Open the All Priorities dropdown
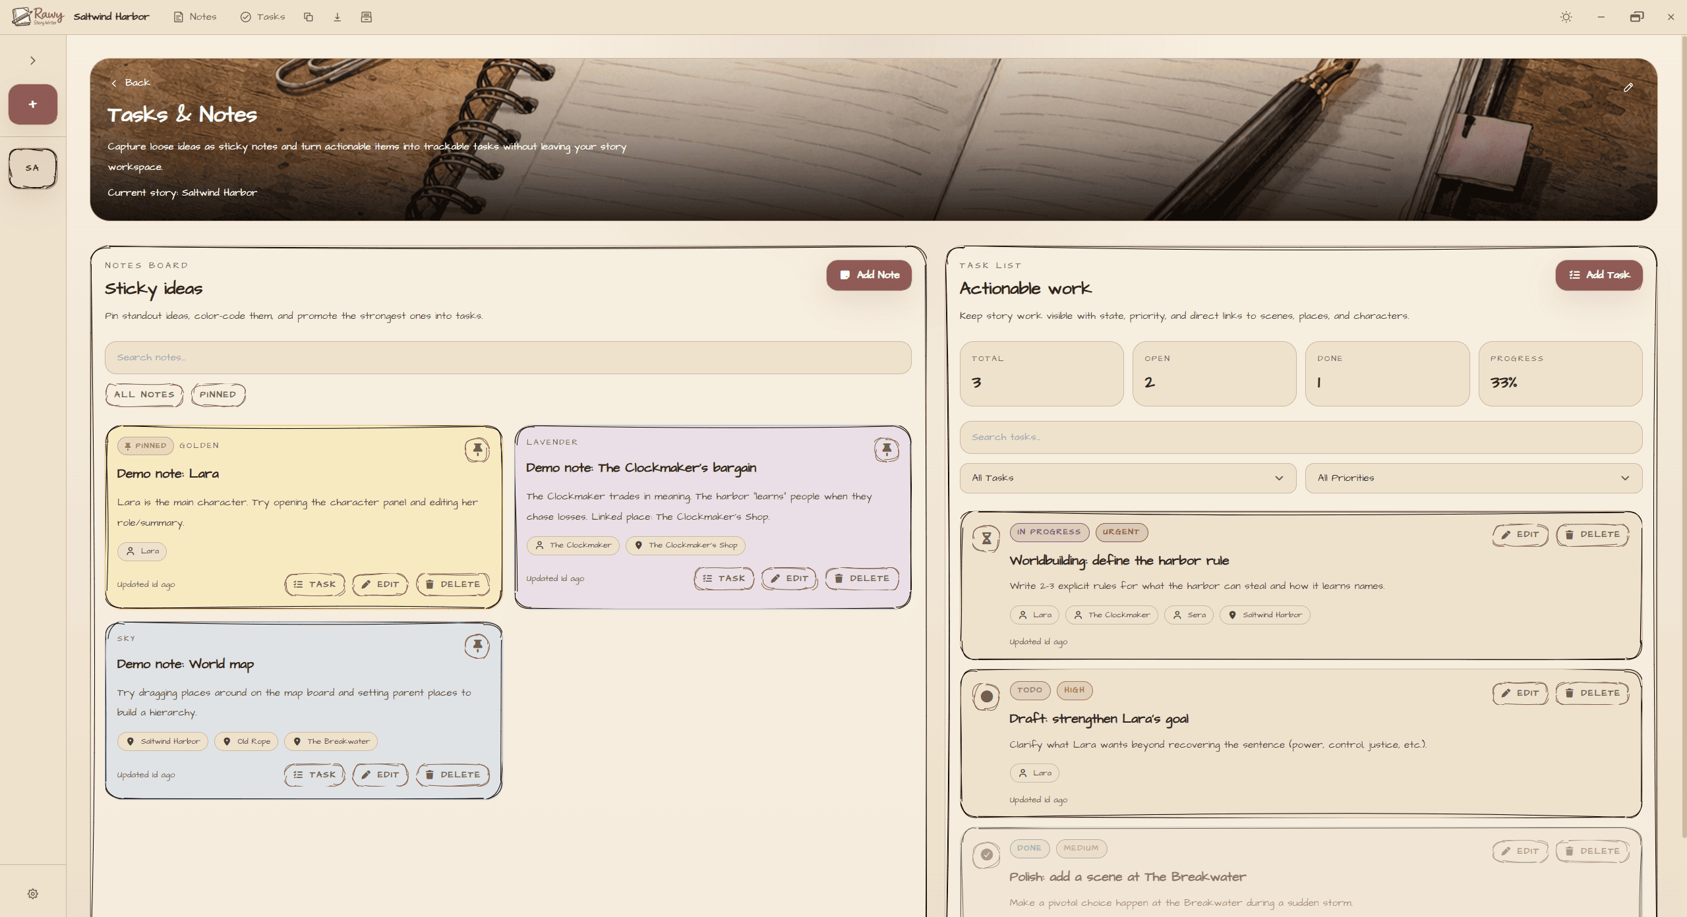This screenshot has height=917, width=1687. 1473,478
